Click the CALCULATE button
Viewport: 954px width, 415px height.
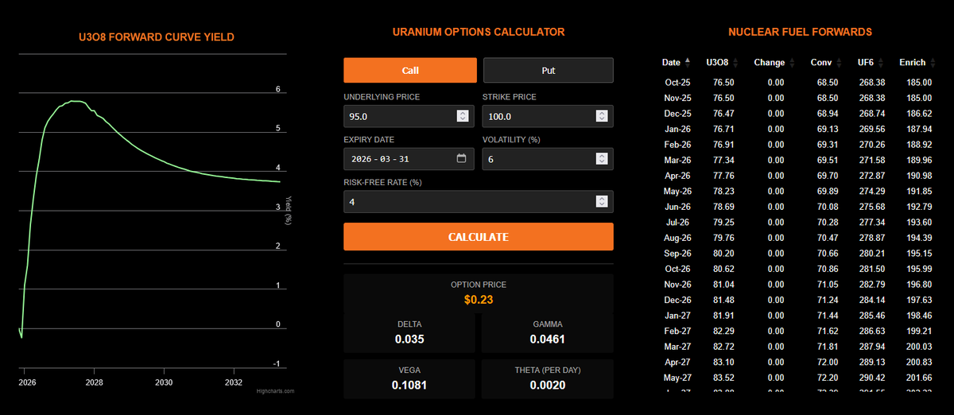point(479,237)
